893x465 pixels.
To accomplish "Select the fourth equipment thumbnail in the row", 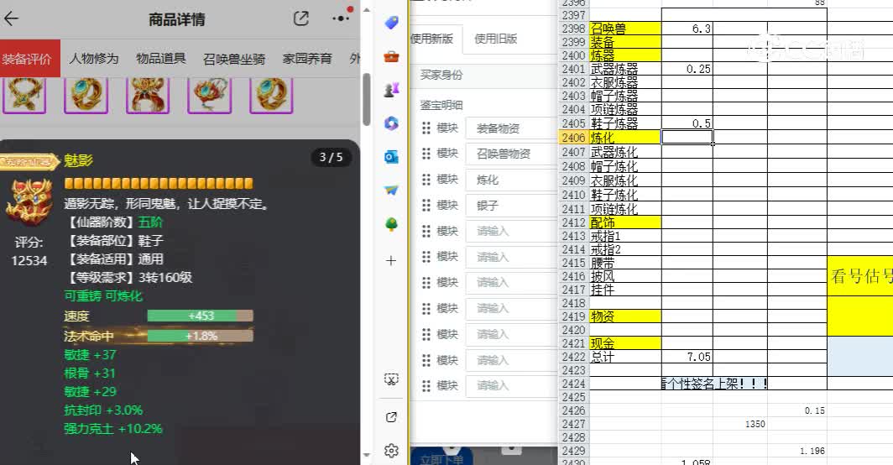I will pos(210,95).
